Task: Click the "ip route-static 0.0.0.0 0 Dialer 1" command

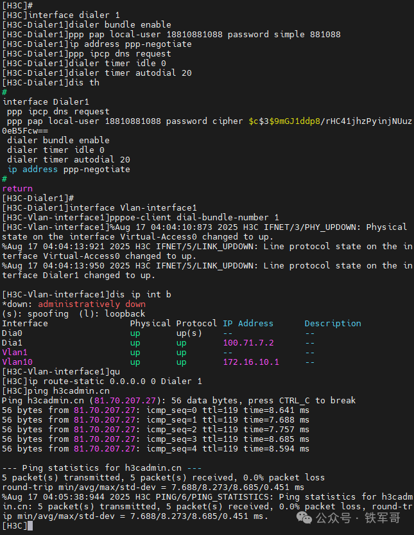Action: [114, 382]
